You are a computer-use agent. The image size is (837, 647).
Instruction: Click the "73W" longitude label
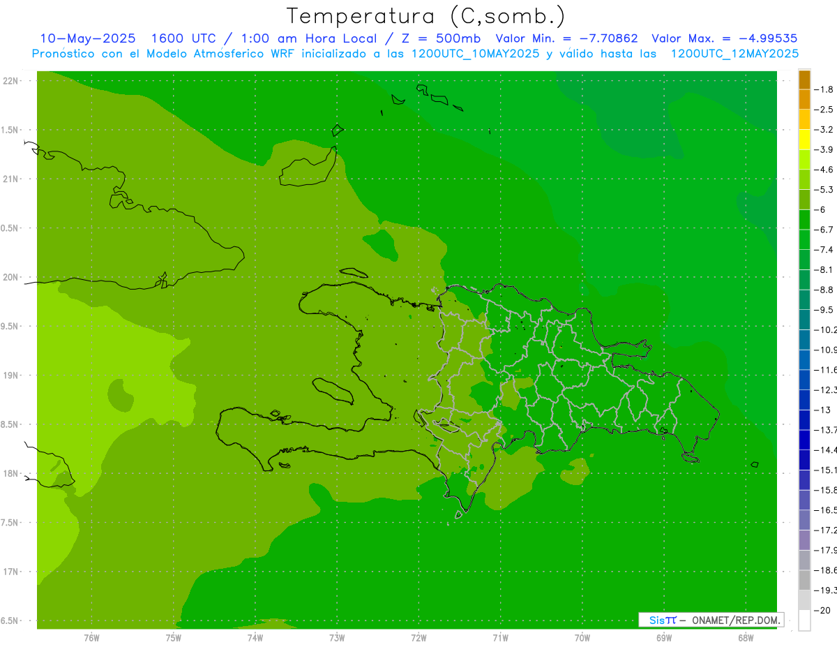[x=337, y=637]
